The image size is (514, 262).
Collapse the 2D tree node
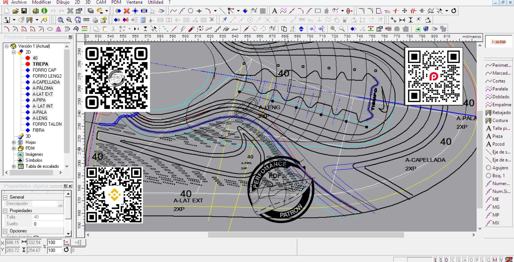[x=14, y=52]
